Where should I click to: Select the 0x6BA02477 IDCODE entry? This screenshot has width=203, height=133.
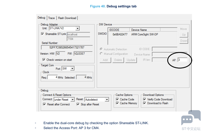coord(120,34)
